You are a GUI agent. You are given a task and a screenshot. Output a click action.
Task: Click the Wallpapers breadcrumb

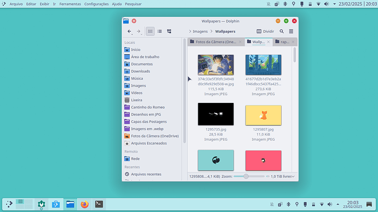tap(225, 31)
